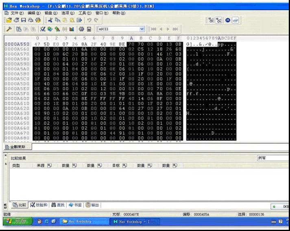Click the 偏移: 0000A55A status field
Viewport: 290px width, 231px height.
[196, 214]
